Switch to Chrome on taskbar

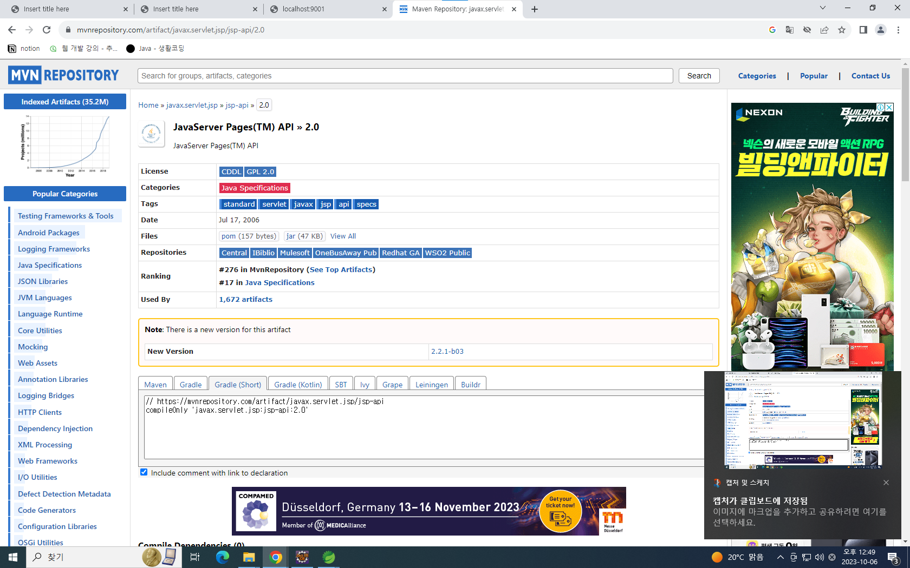coord(276,557)
